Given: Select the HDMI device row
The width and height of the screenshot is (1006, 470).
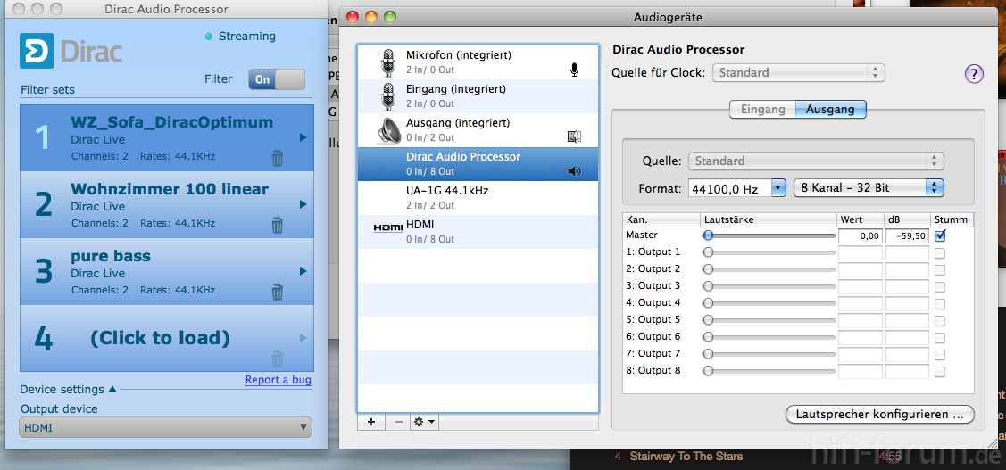Looking at the screenshot, I should 478,232.
